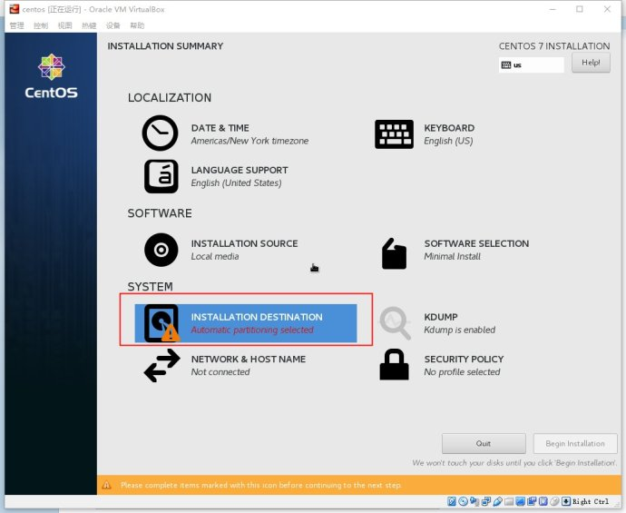Click the VirtualBox hard disk status icon
The height and width of the screenshot is (513, 626).
pyautogui.click(x=452, y=501)
